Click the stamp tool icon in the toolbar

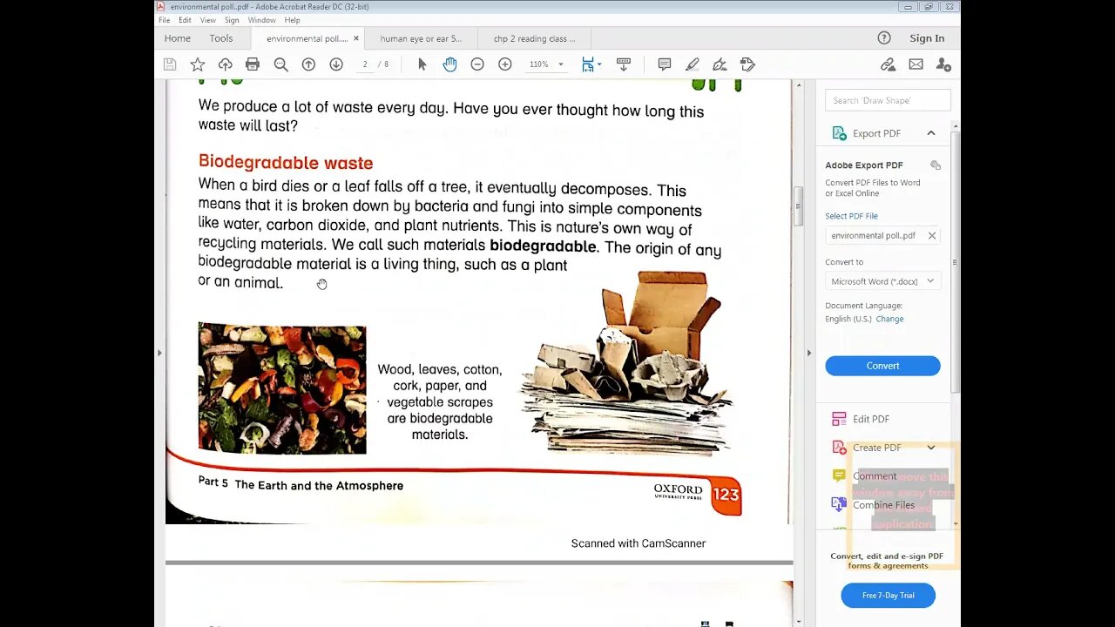coord(747,64)
